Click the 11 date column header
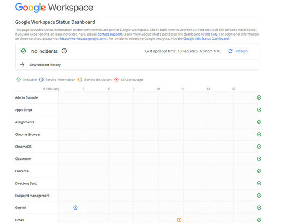Screen dimensions: 284x223 click(x=183, y=89)
